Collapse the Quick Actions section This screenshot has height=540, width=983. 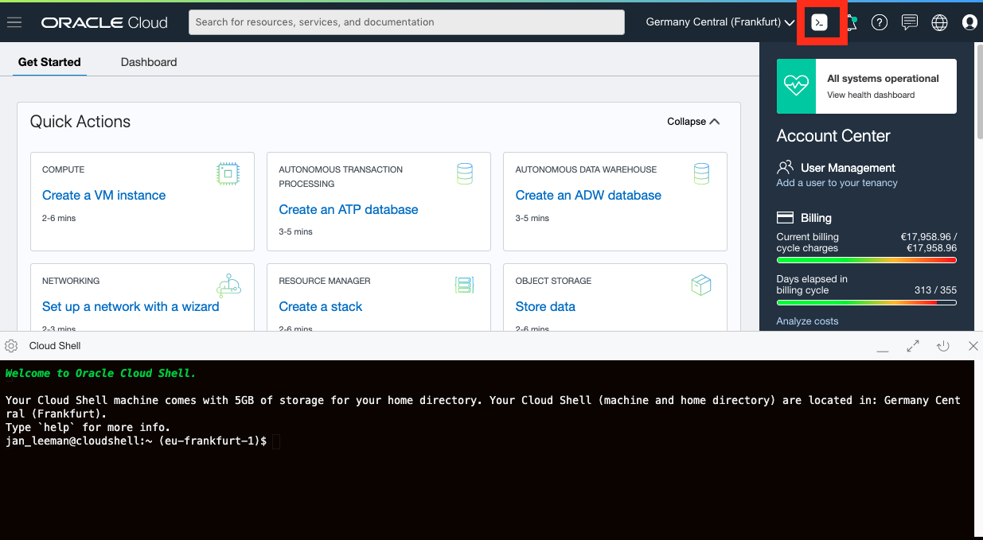(x=693, y=122)
